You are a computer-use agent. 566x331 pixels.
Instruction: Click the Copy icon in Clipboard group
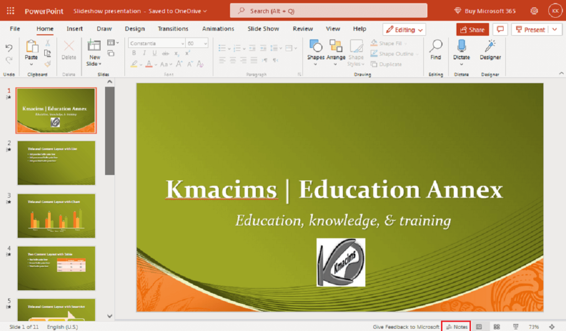point(48,54)
